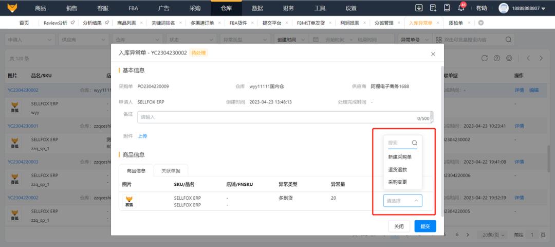Open notifications bell with badge 46
Viewport: 555px width, 247px height.
coord(461,8)
